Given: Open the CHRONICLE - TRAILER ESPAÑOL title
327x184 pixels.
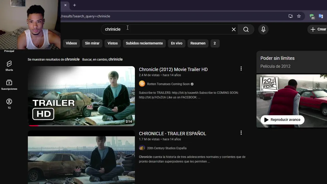Looking at the screenshot, I should tap(172, 134).
